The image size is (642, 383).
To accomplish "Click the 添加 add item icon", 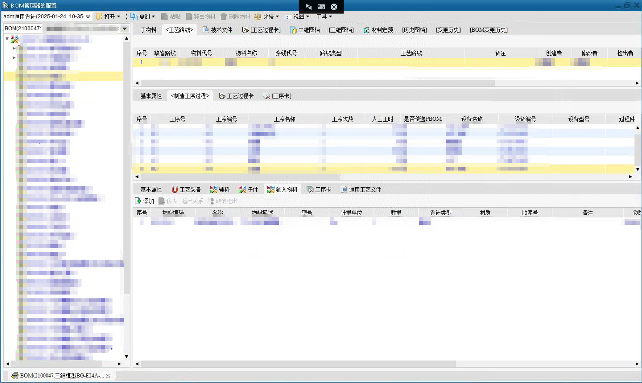I will (138, 201).
